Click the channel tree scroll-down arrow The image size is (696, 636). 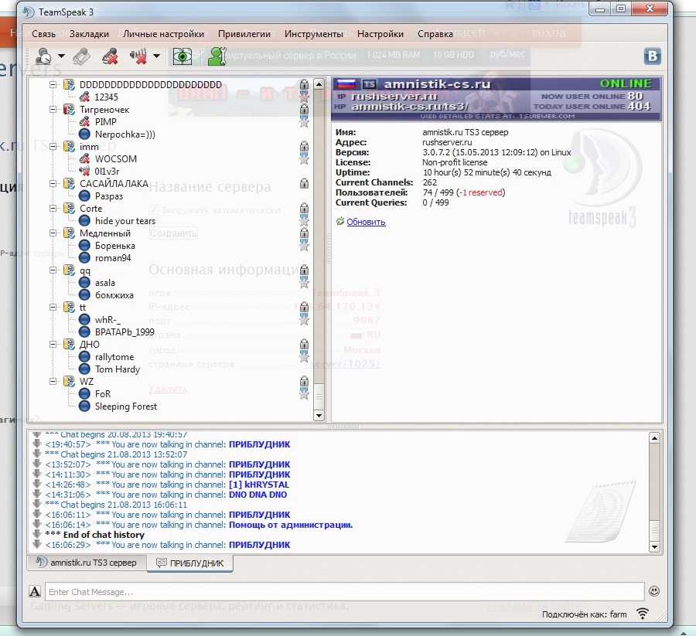pos(319,415)
